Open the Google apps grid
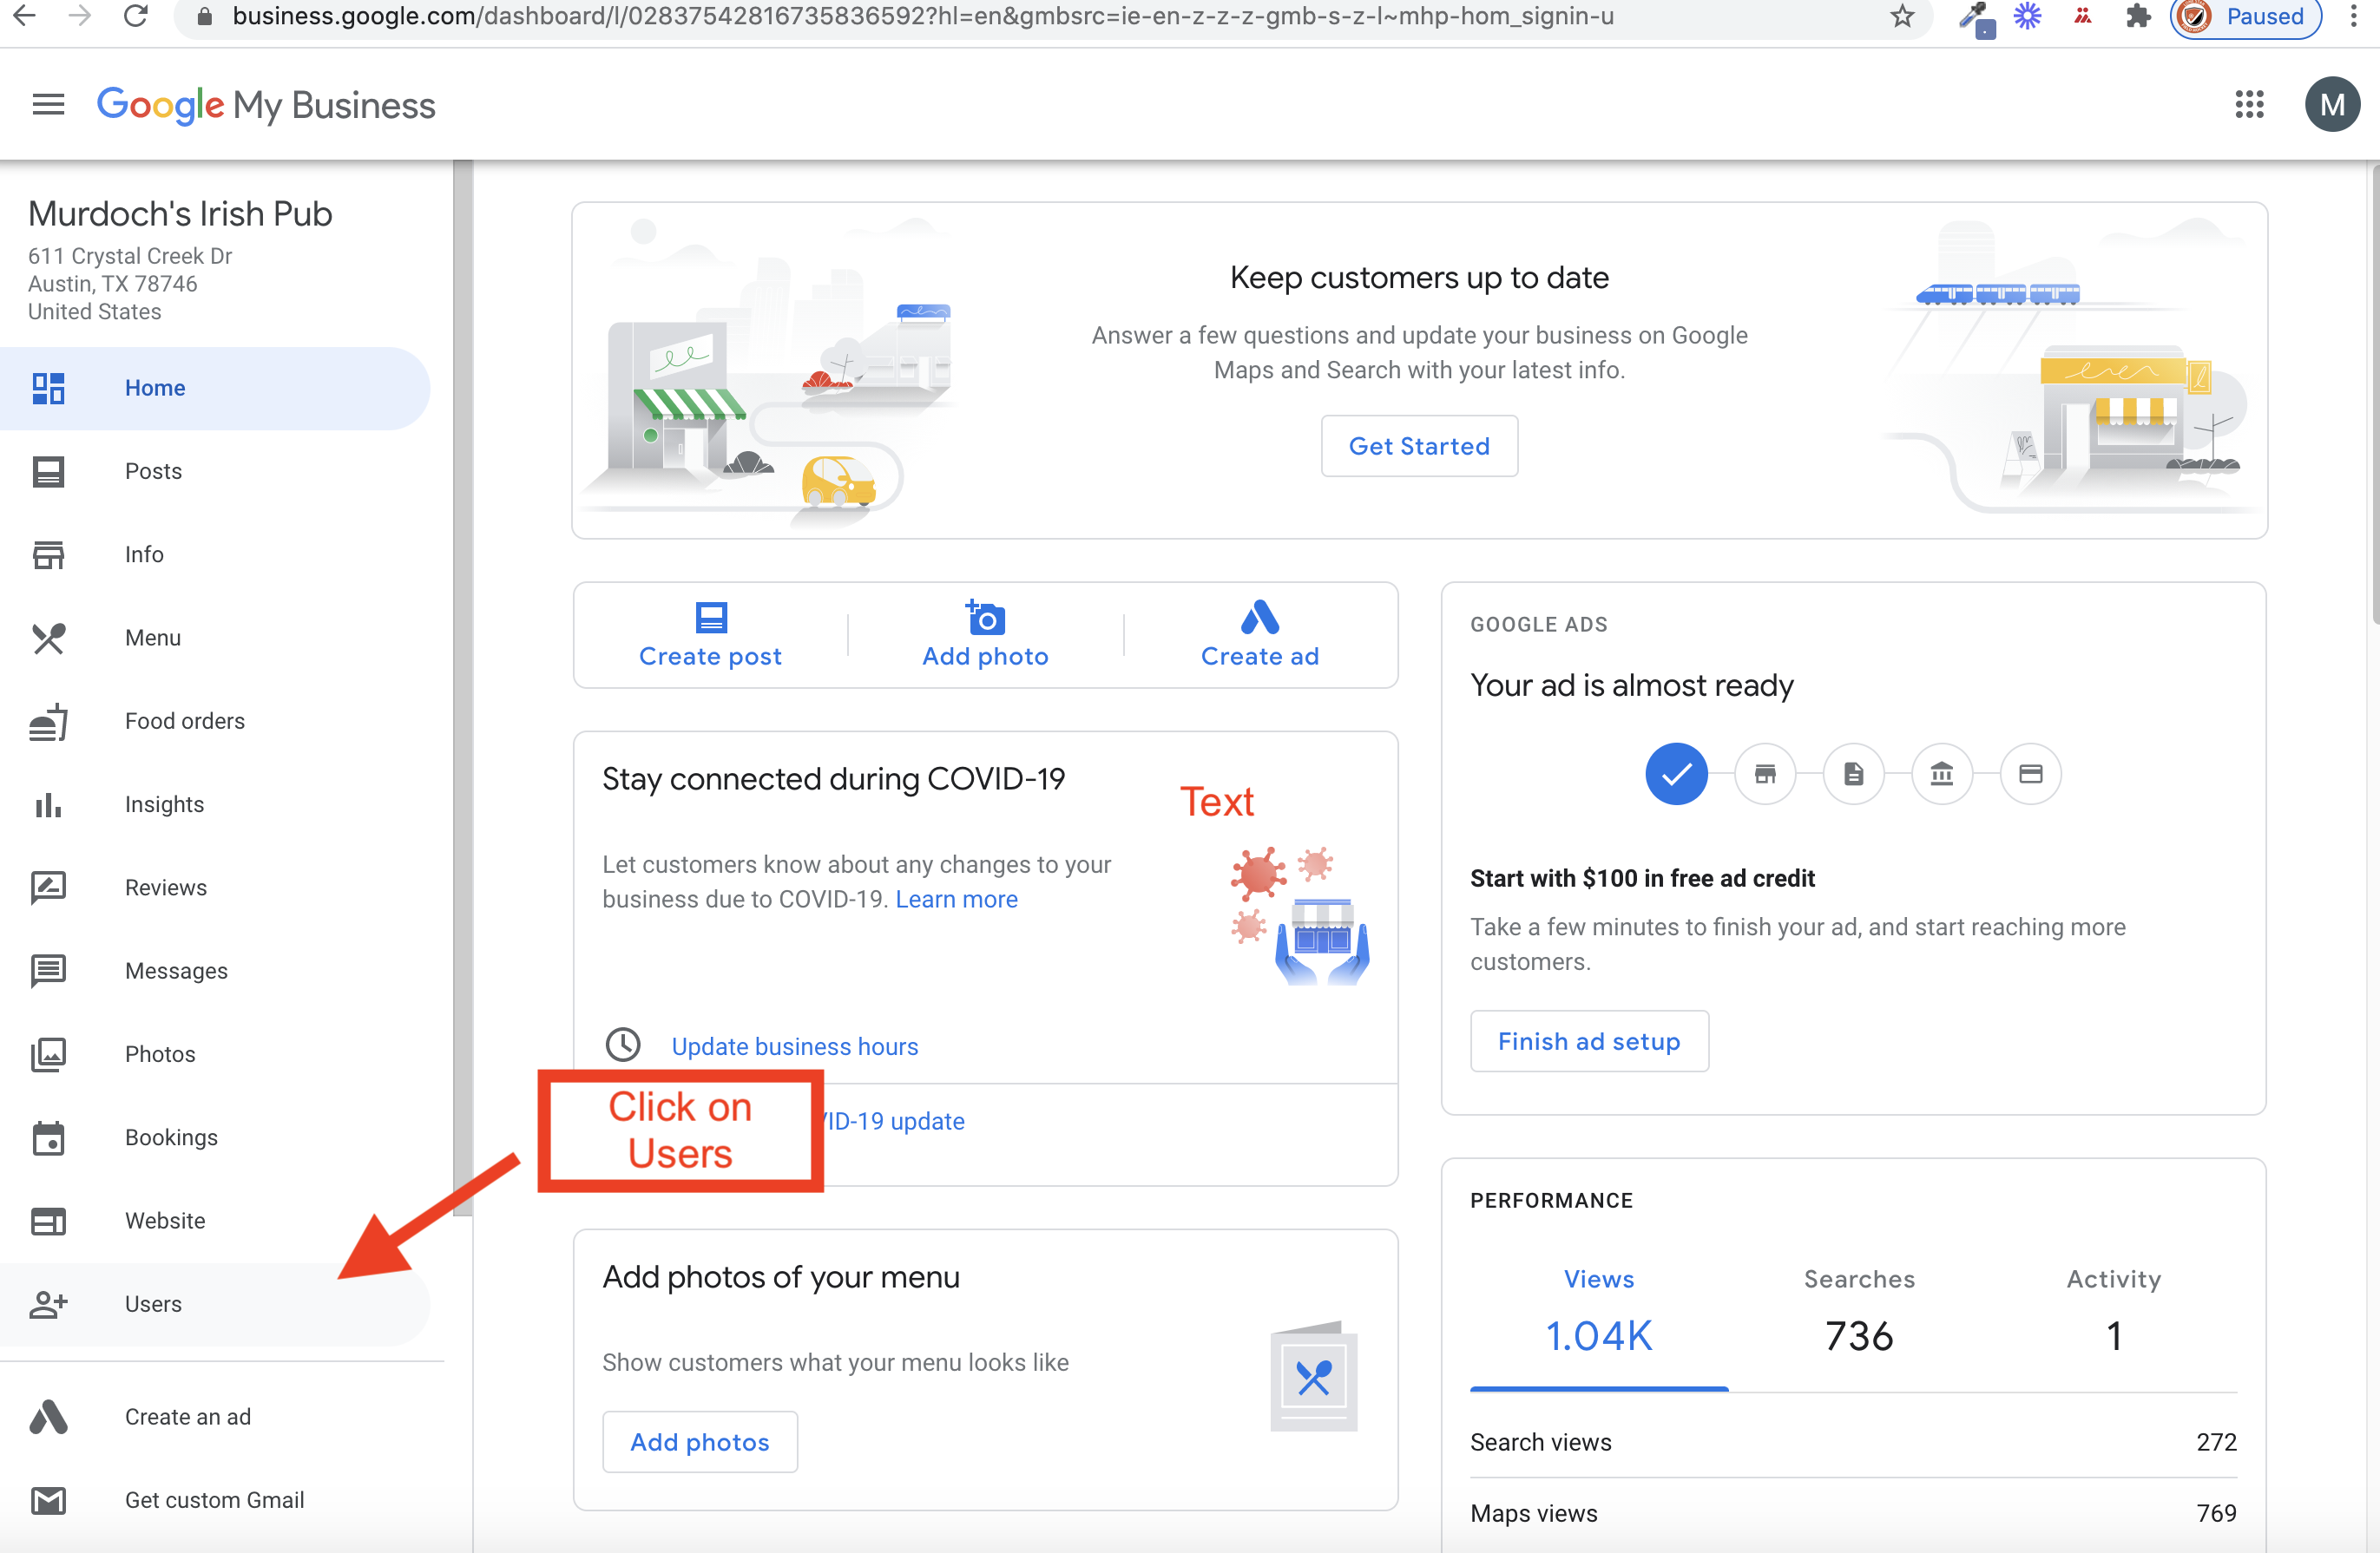2380x1553 pixels. (x=2249, y=105)
